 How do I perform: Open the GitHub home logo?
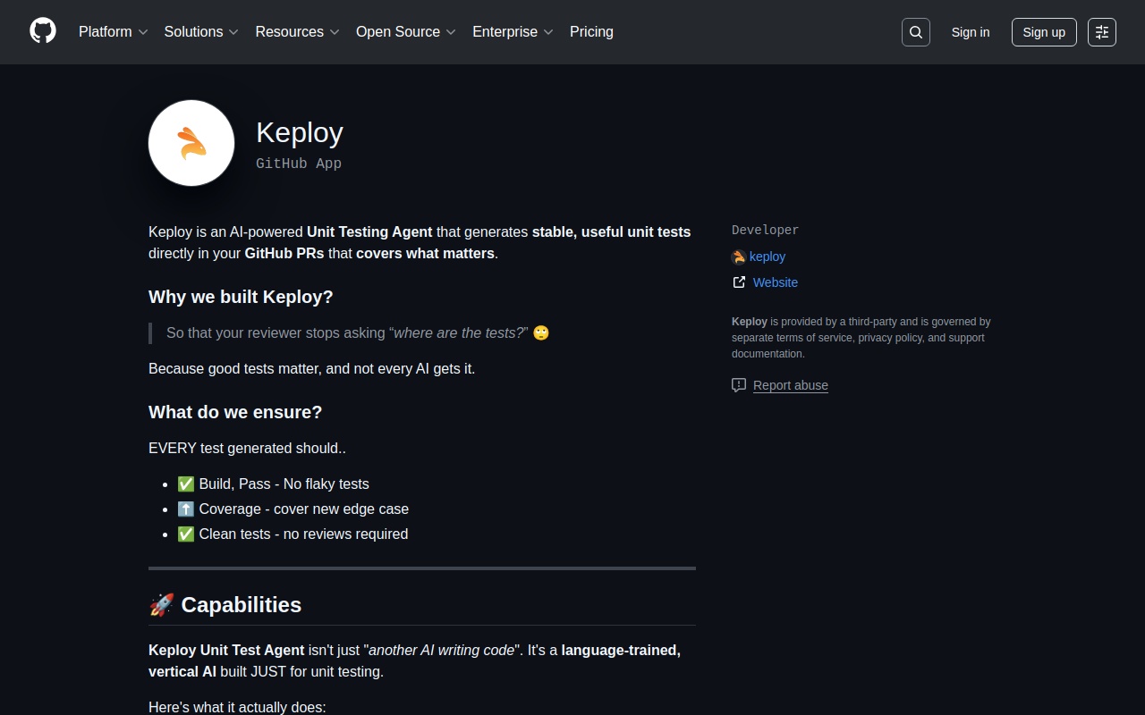(x=43, y=31)
